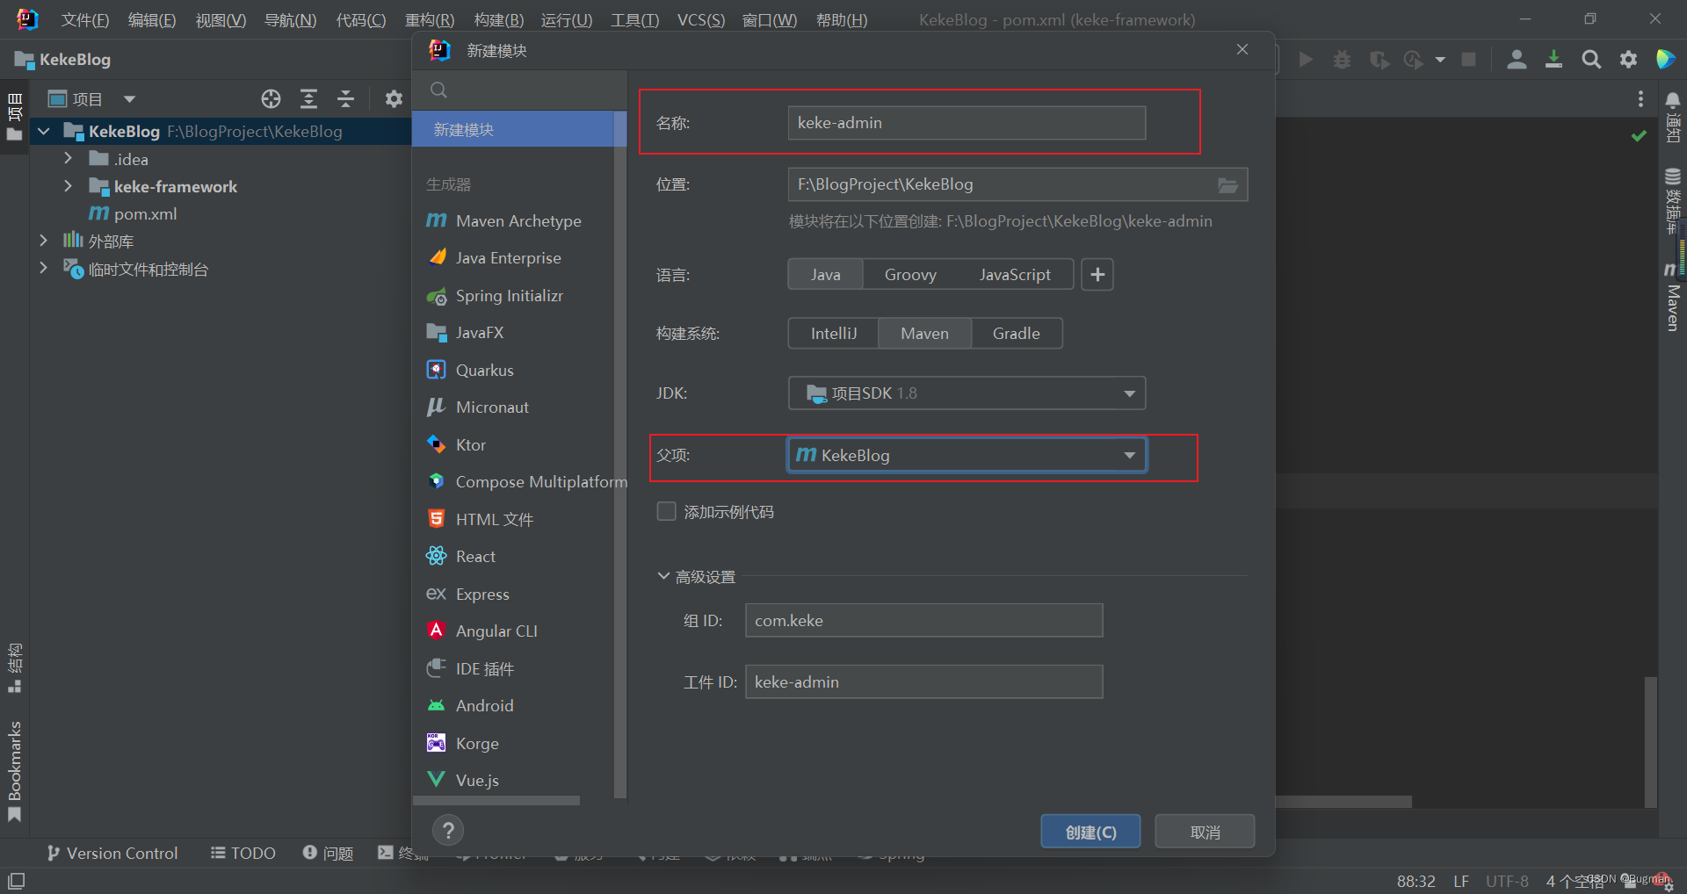Collapse the KekeBlog project root node

pyautogui.click(x=44, y=132)
